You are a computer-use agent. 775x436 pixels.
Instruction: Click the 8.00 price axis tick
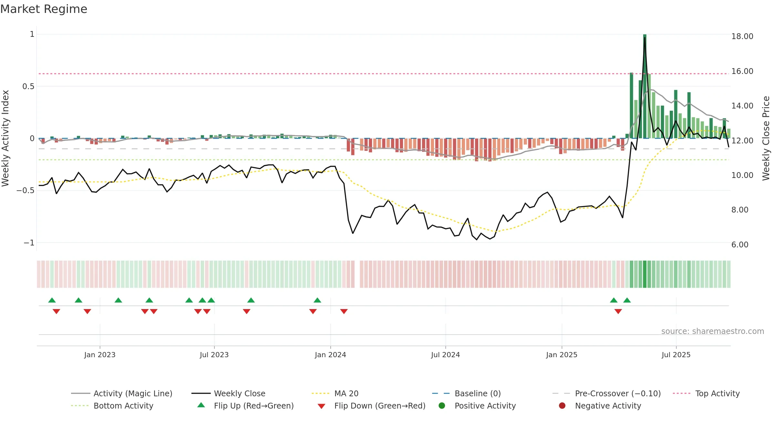click(739, 210)
